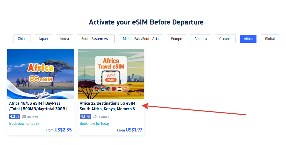Open the Korea eSIM tab
The width and height of the screenshot is (286, 145).
point(65,39)
